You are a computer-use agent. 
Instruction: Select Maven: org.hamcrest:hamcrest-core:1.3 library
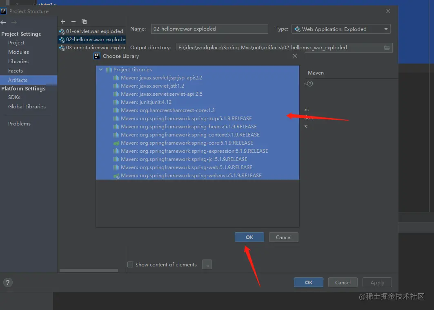point(198,110)
